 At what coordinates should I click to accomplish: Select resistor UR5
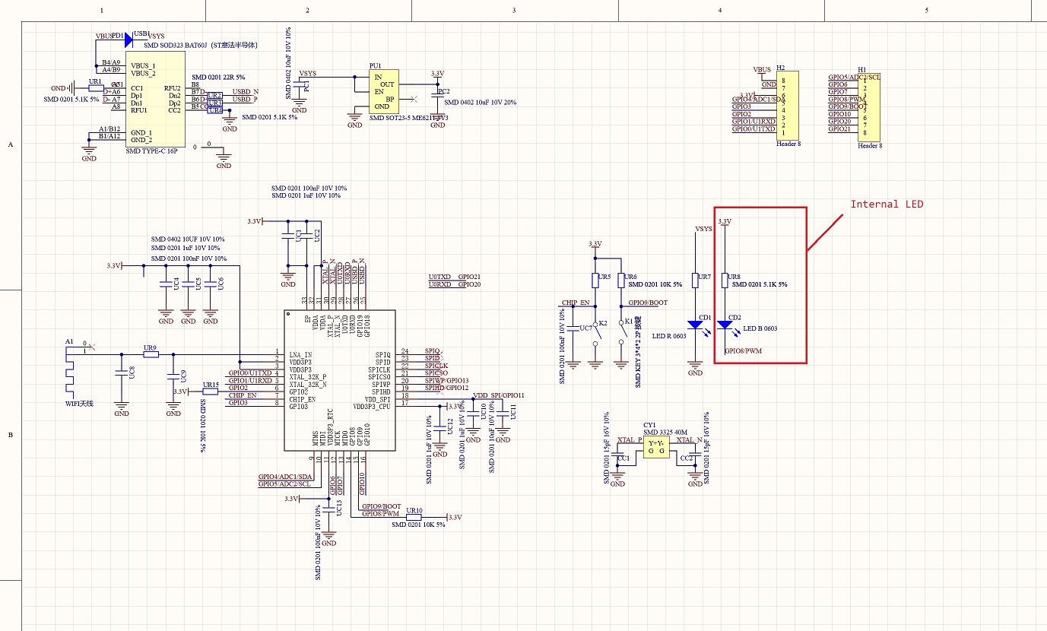pyautogui.click(x=595, y=281)
